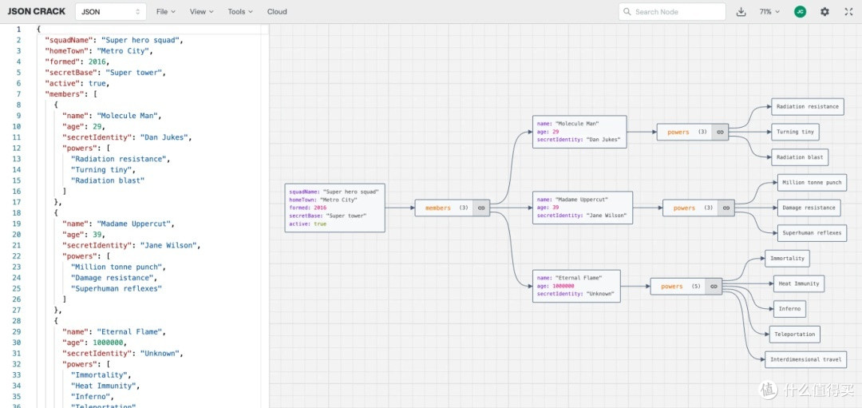Select the Madame Uppercut node
The image size is (862, 408).
pos(583,208)
